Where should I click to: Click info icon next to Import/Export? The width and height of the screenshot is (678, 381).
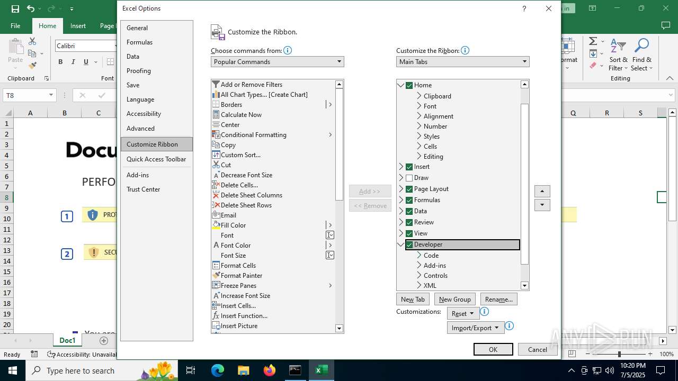tap(509, 326)
